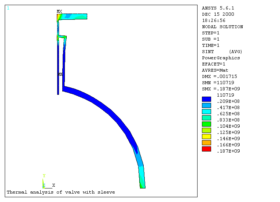Click the 'AVRES=Mat' text
This screenshot has width=280, height=202.
[x=215, y=70]
